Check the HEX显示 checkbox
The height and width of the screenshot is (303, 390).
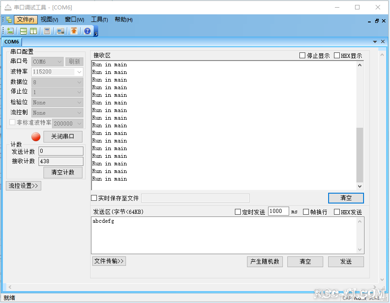(x=337, y=55)
